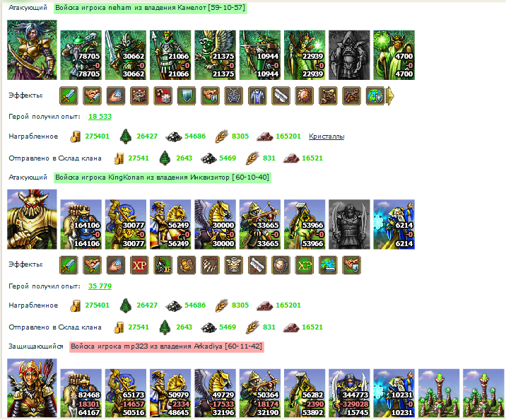The image size is (506, 420).
Task: Select the dice effect icon in neham's effects
Action: pyautogui.click(x=163, y=95)
